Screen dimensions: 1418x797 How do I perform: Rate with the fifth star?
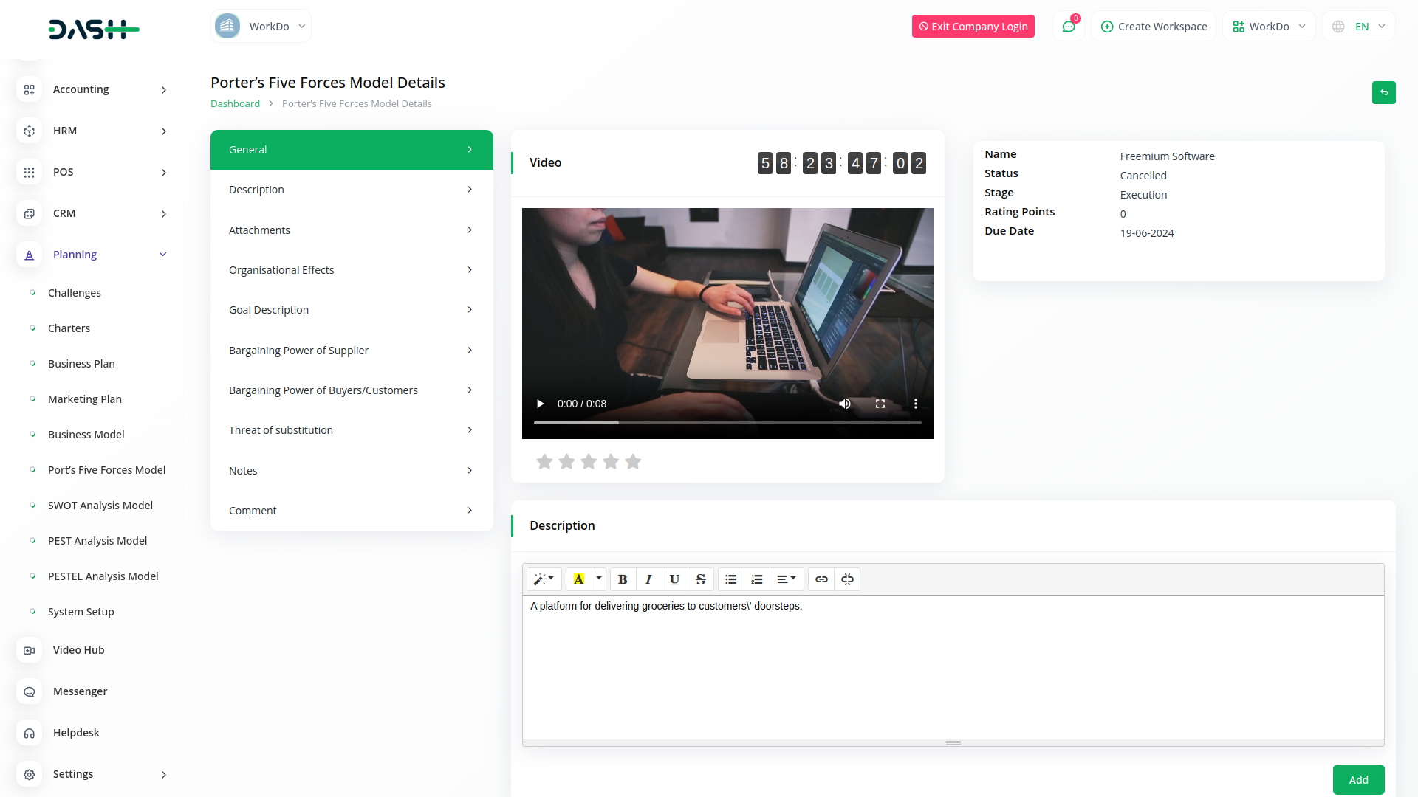tap(633, 462)
